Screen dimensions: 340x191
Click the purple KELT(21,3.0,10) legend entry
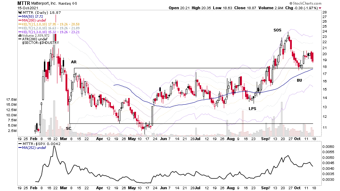[x=49, y=32]
